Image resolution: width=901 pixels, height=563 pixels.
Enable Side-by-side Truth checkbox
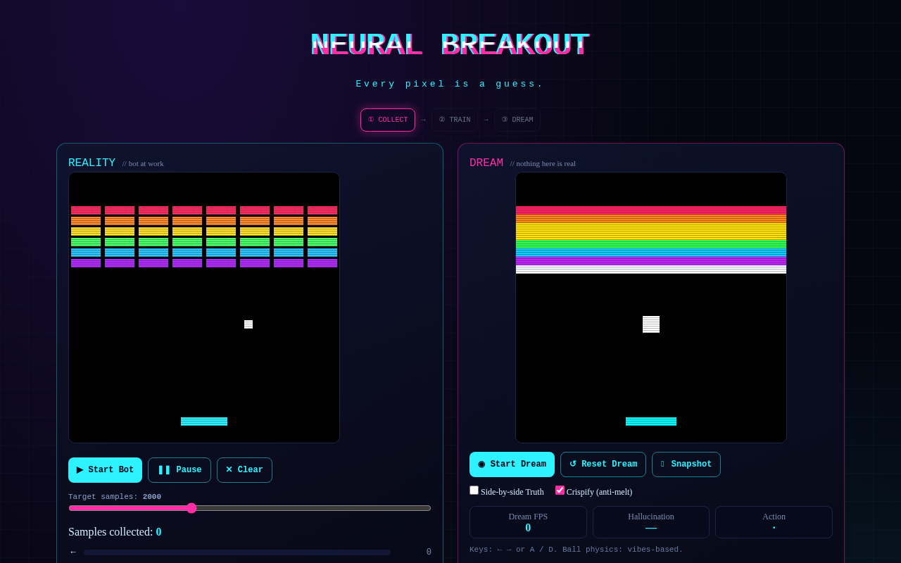pos(474,491)
